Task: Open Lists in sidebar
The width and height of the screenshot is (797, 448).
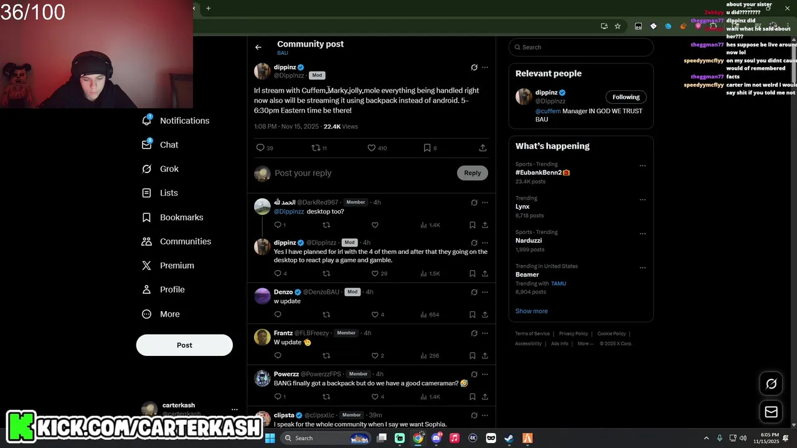Action: [x=160, y=193]
